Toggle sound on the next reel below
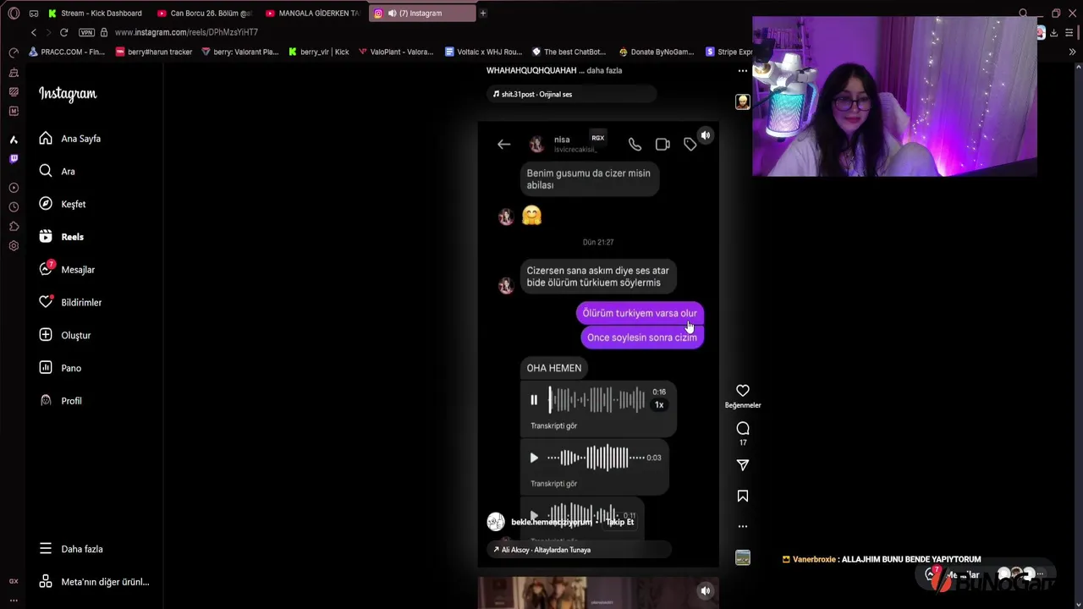Screen dimensions: 1083x609 (x=706, y=590)
